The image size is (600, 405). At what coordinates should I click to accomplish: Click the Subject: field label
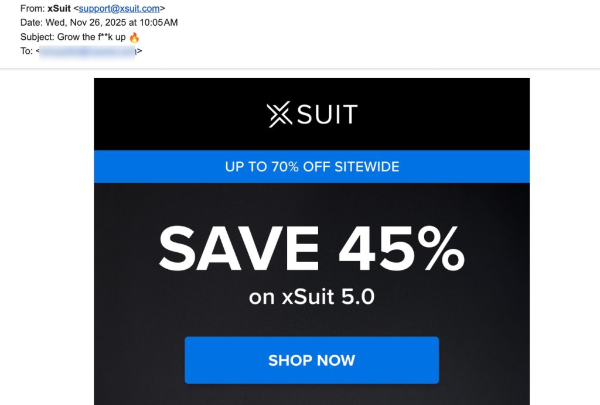point(37,37)
